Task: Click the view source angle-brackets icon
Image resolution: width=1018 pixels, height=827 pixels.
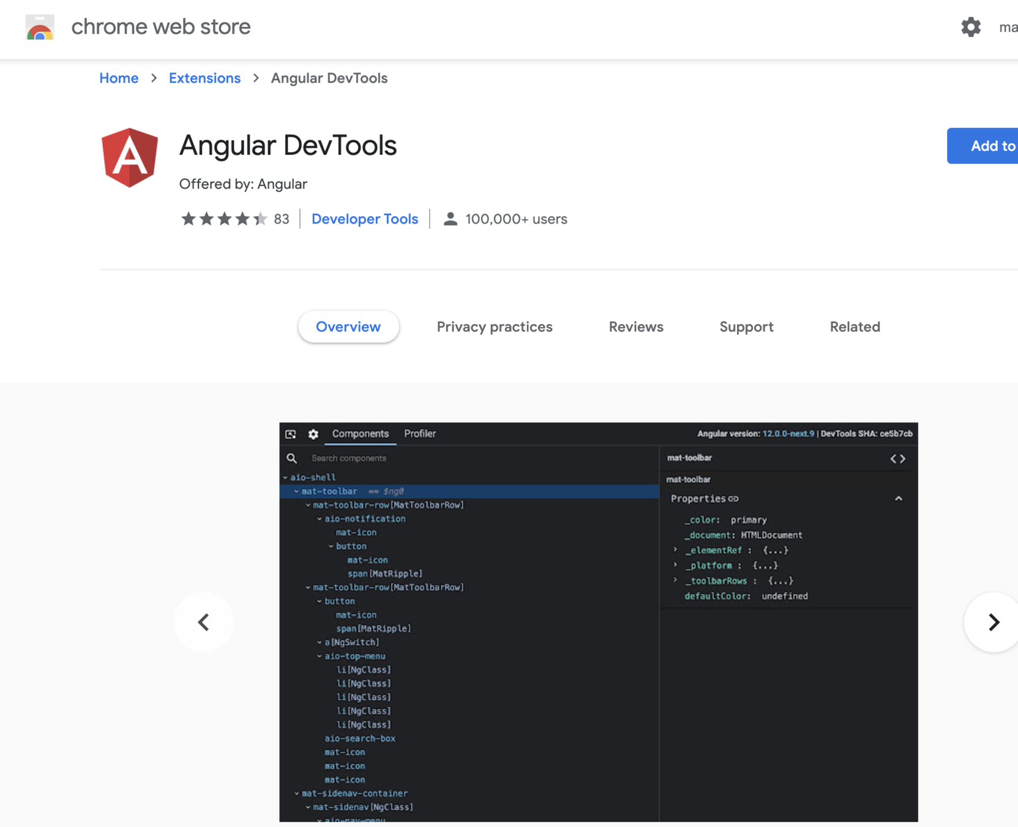Action: tap(897, 458)
